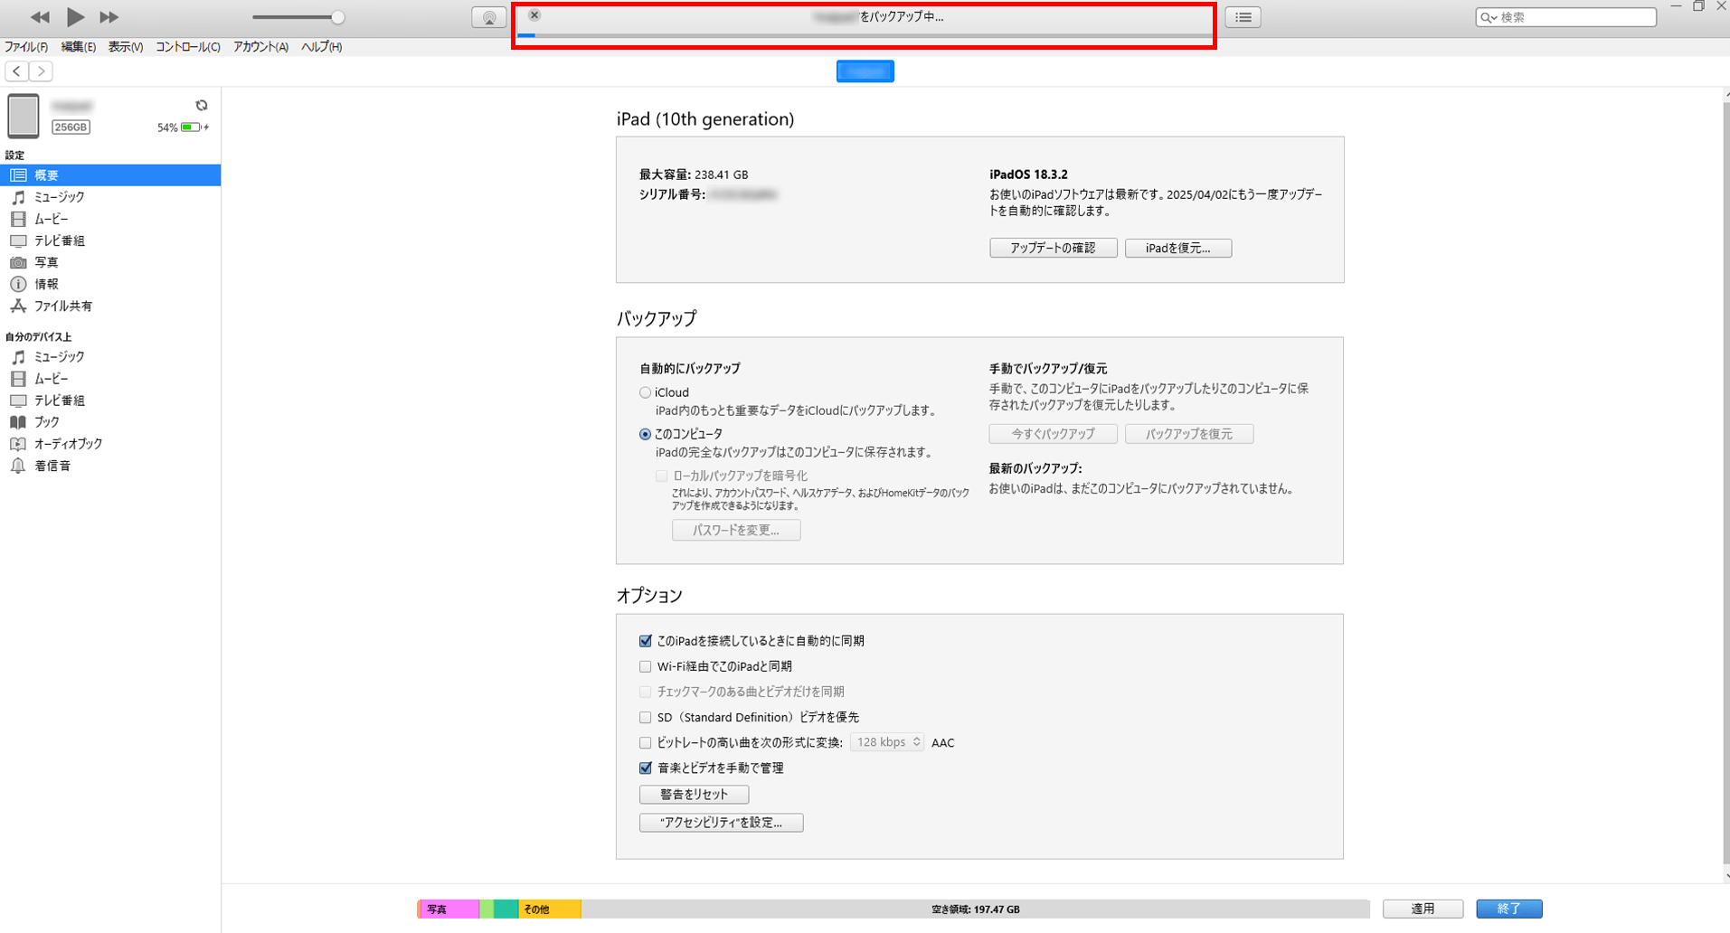Screen dimensions: 1730x933
Task: Open the アカウント(A) menu
Action: [x=260, y=47]
